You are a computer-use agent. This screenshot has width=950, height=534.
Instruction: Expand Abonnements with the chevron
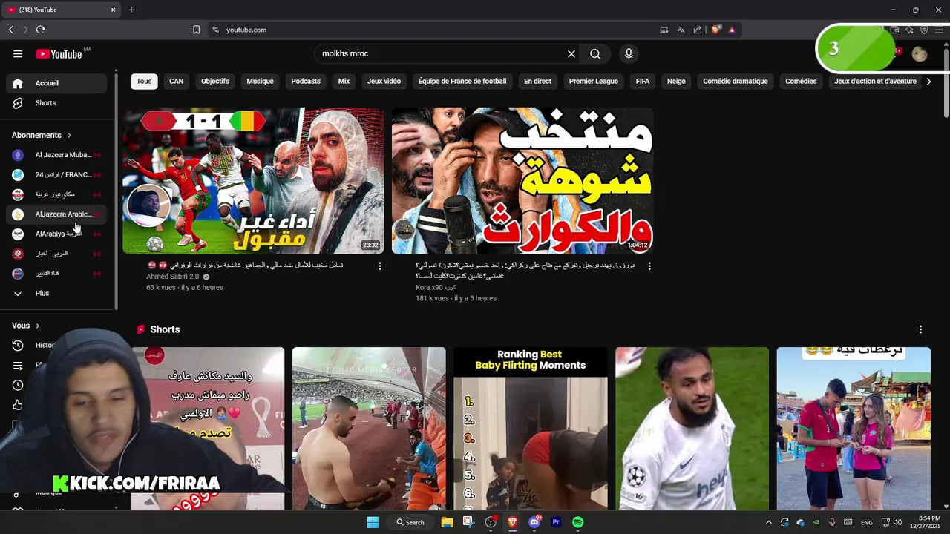tap(69, 136)
